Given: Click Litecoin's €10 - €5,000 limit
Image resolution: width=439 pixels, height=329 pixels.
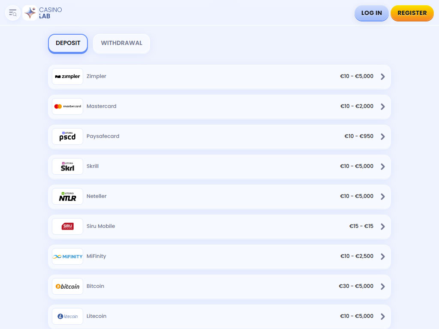Looking at the screenshot, I should point(356,316).
